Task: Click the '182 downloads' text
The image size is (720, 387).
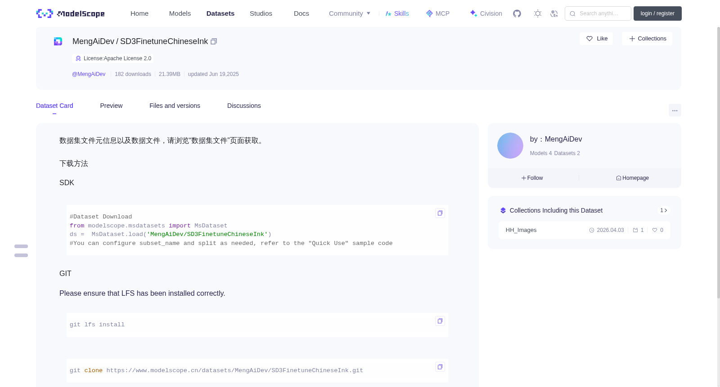Action: 133,74
